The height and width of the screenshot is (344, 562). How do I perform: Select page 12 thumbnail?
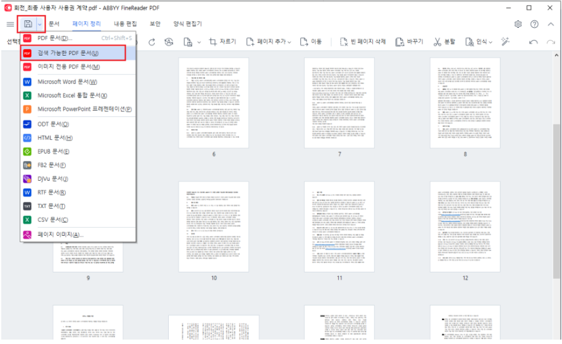[465, 227]
